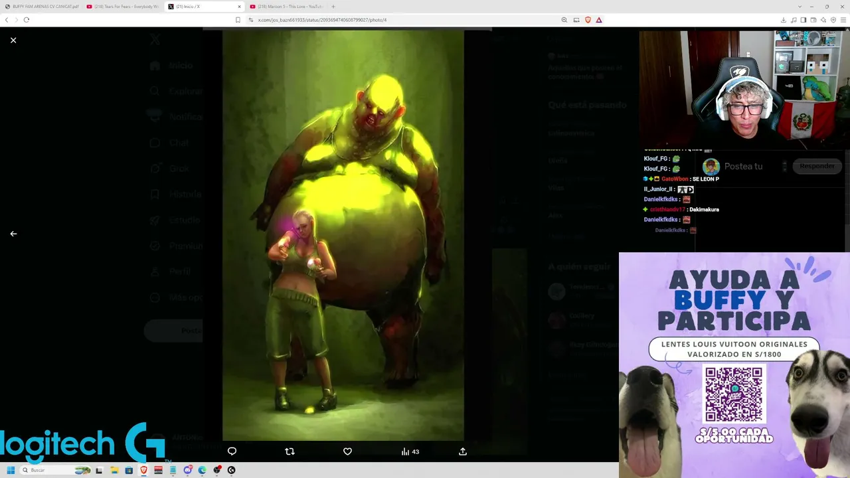Image resolution: width=850 pixels, height=478 pixels.
Task: Go back in browser history
Action: click(7, 20)
